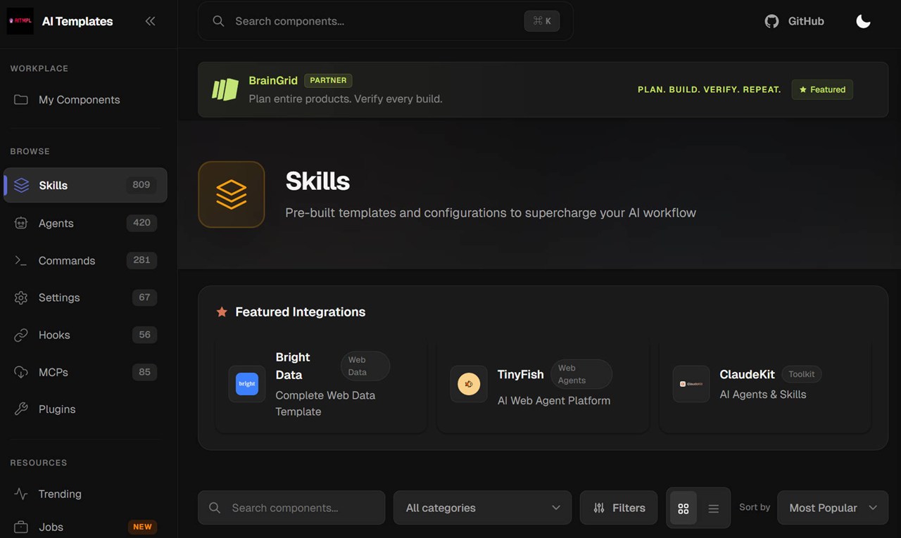This screenshot has height=538, width=901.
Task: Click the BrainGrid partner name
Action: (x=273, y=80)
